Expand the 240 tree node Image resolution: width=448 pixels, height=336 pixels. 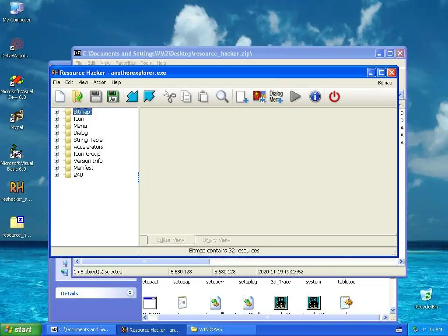coord(56,175)
